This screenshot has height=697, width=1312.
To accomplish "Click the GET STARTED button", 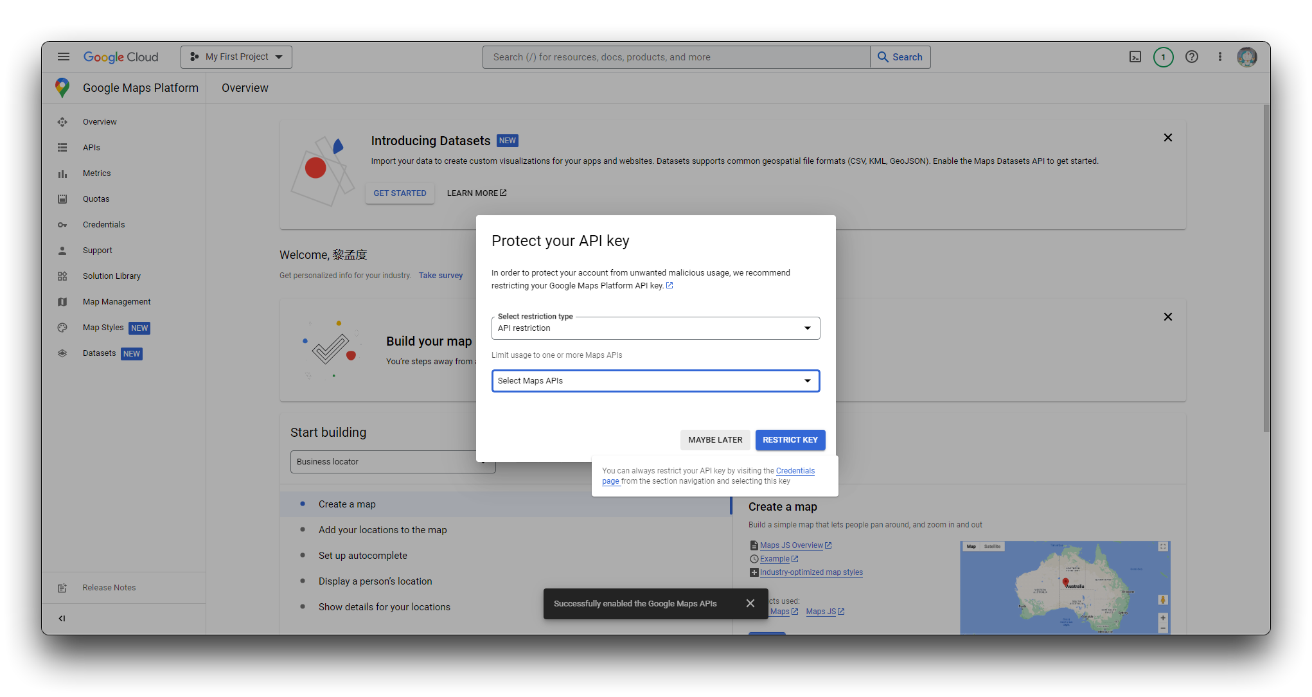I will (x=400, y=193).
